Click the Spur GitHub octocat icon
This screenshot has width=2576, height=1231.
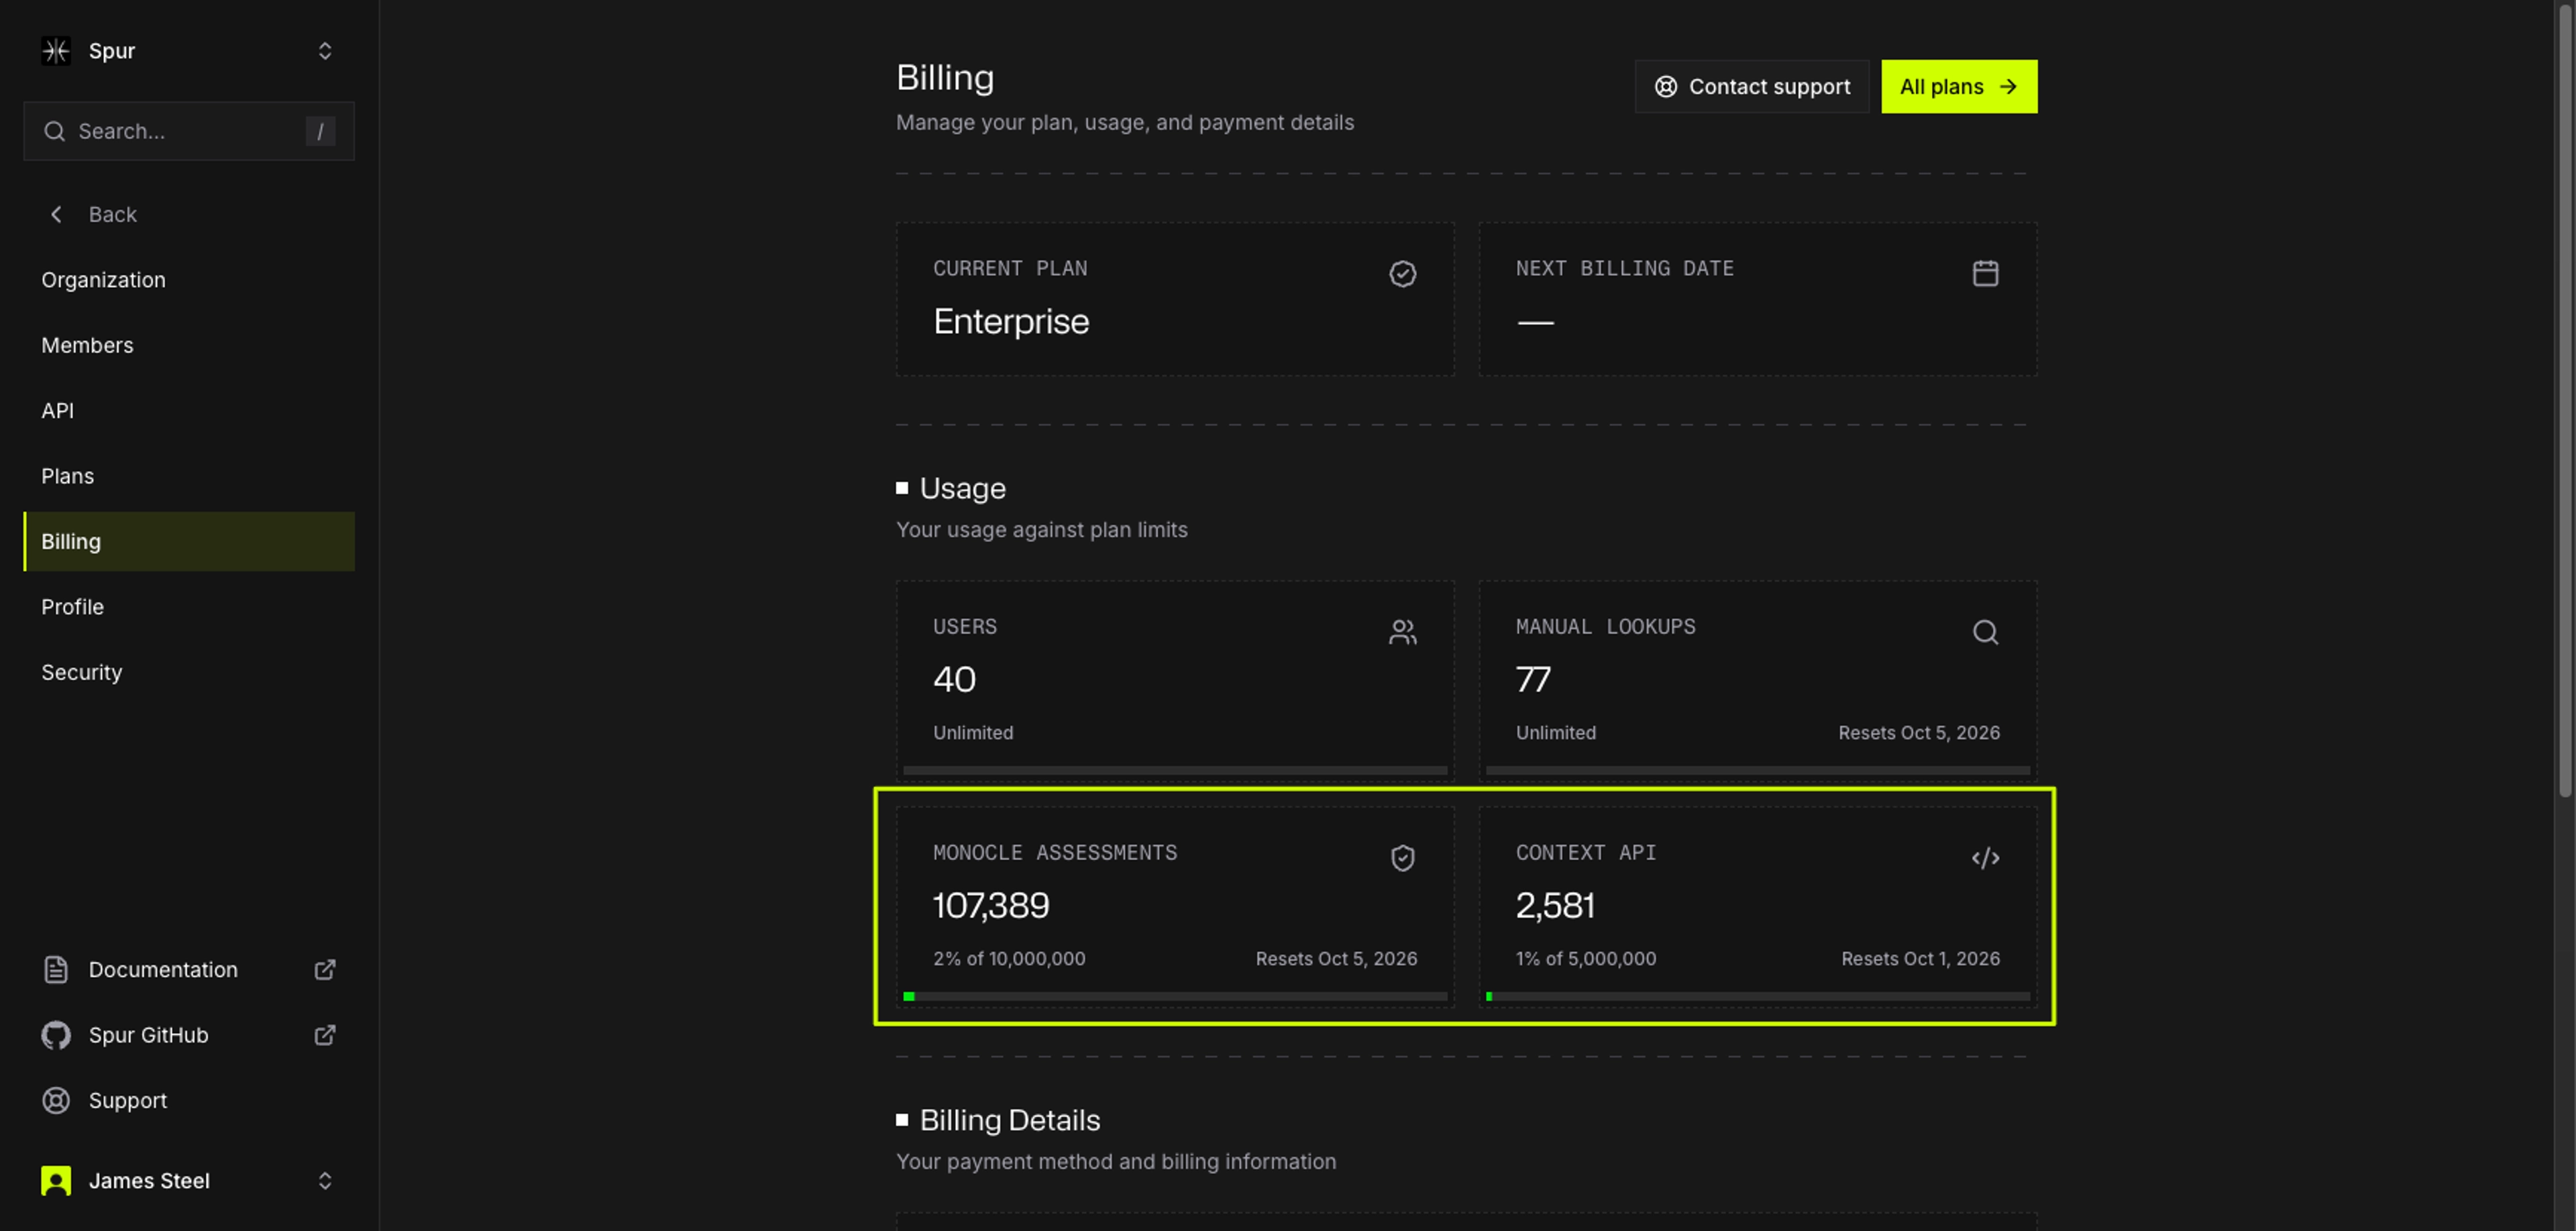click(56, 1035)
